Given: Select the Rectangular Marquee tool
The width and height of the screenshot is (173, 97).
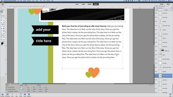Looking at the screenshot, I should pos(4,12).
